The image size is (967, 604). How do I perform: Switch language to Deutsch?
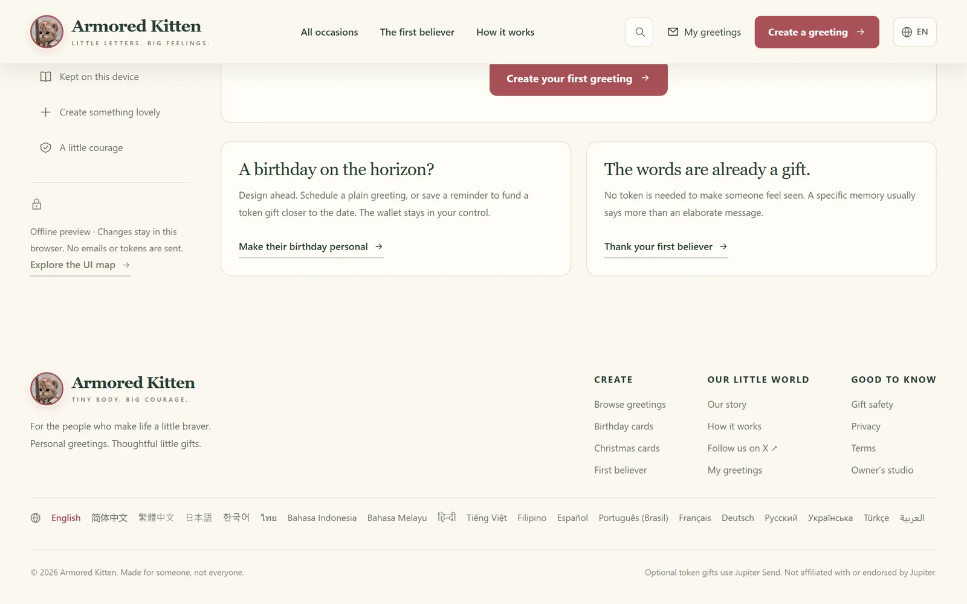pyautogui.click(x=738, y=518)
